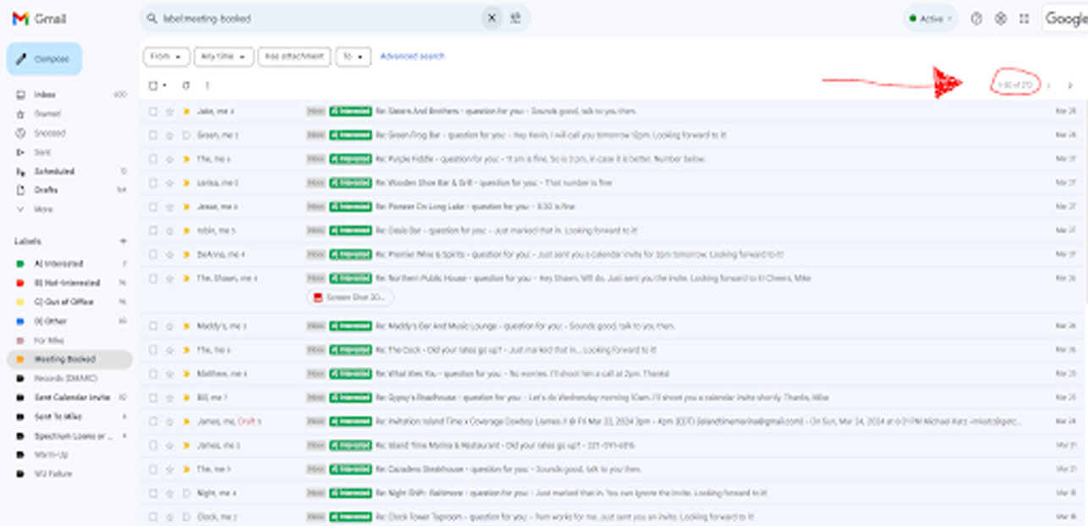Click the Compose pencil button
The height and width of the screenshot is (526, 1088).
[x=44, y=59]
